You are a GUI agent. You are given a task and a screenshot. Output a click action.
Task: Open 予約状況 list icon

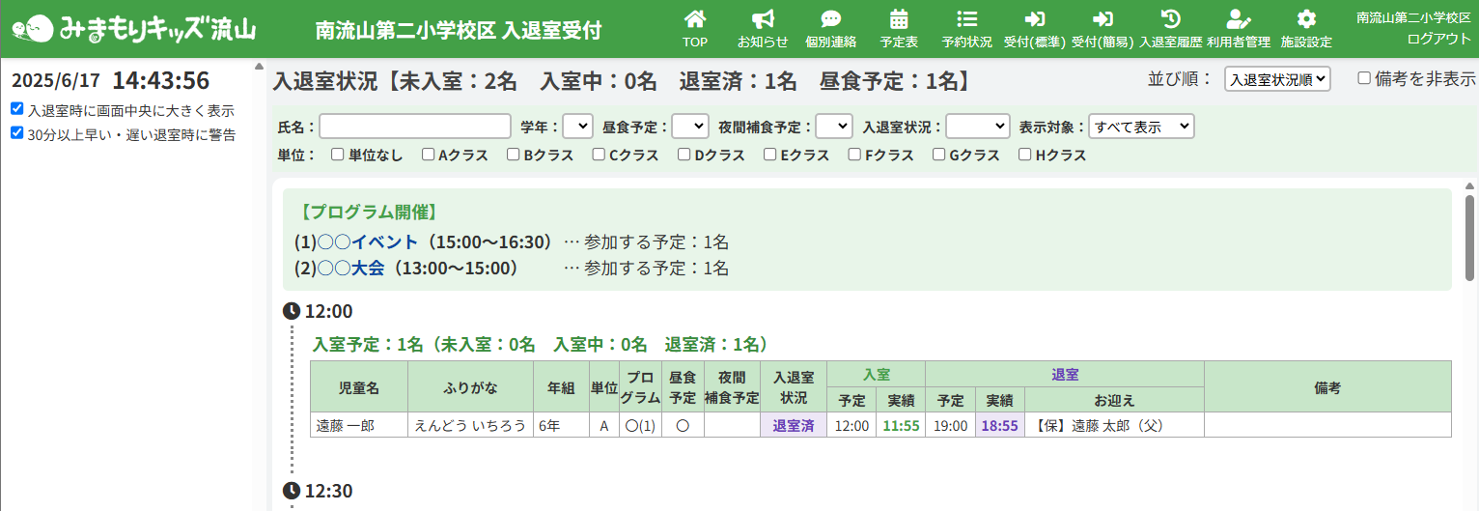pyautogui.click(x=966, y=19)
